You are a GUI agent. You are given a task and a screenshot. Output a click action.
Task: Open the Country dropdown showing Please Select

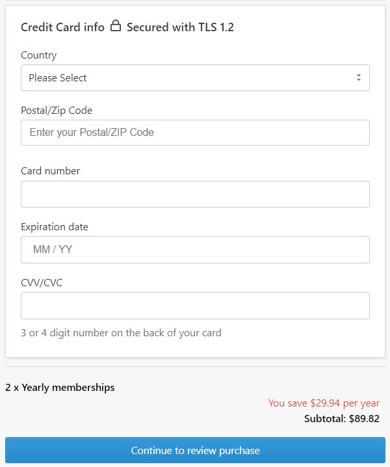(195, 78)
